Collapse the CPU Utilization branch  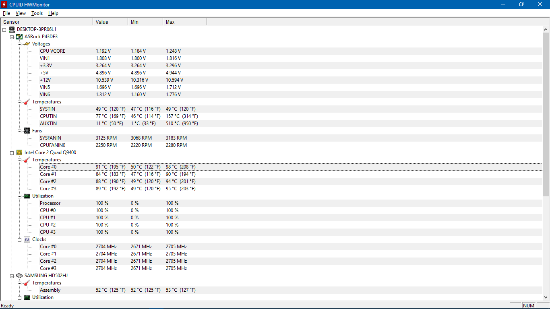pos(20,196)
